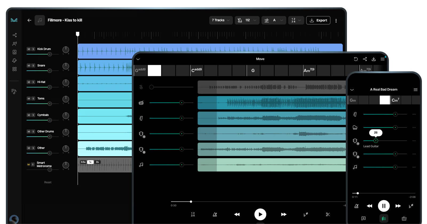Unmute the Smart Metronome track

point(29,165)
